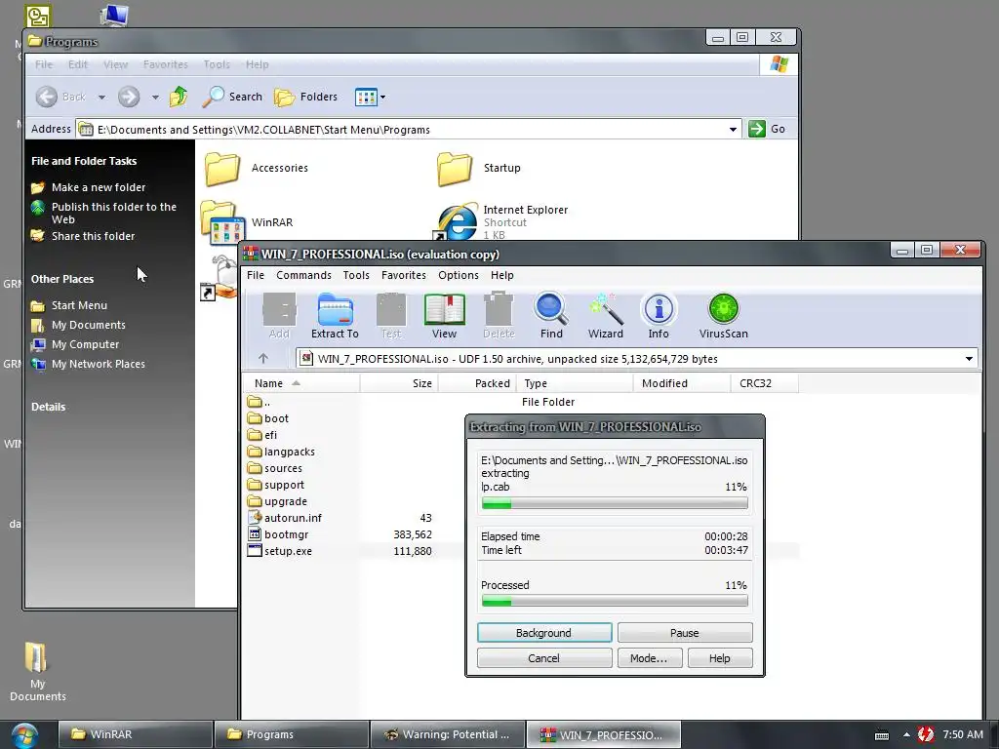This screenshot has width=999, height=749.
Task: Click Help button in extraction dialog
Action: tap(720, 658)
